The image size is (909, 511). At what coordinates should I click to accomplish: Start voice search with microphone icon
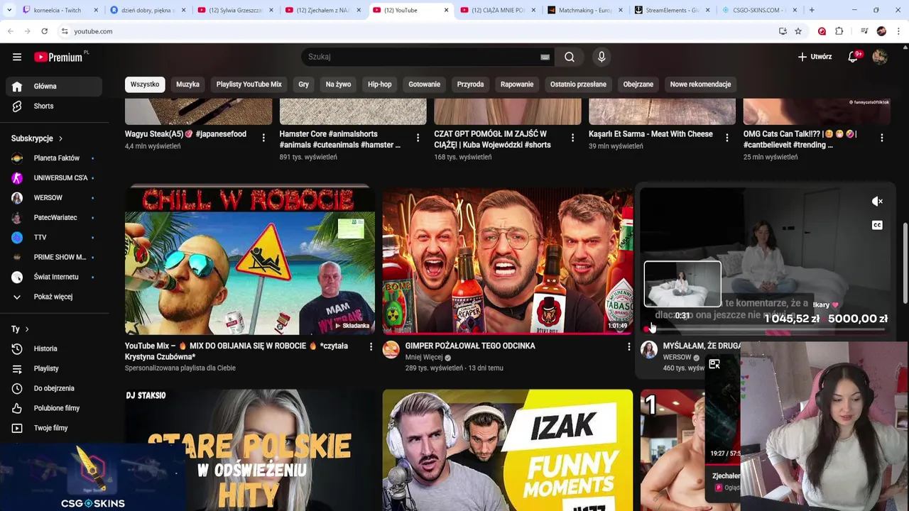602,57
